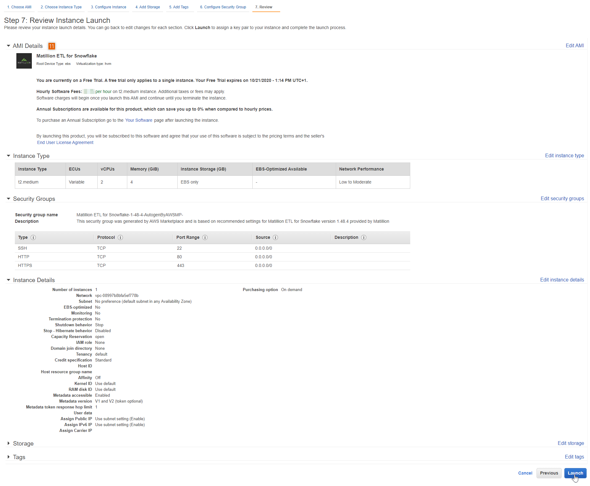This screenshot has height=486, width=590.
Task: Open End User License Agreement link
Action: pos(65,142)
